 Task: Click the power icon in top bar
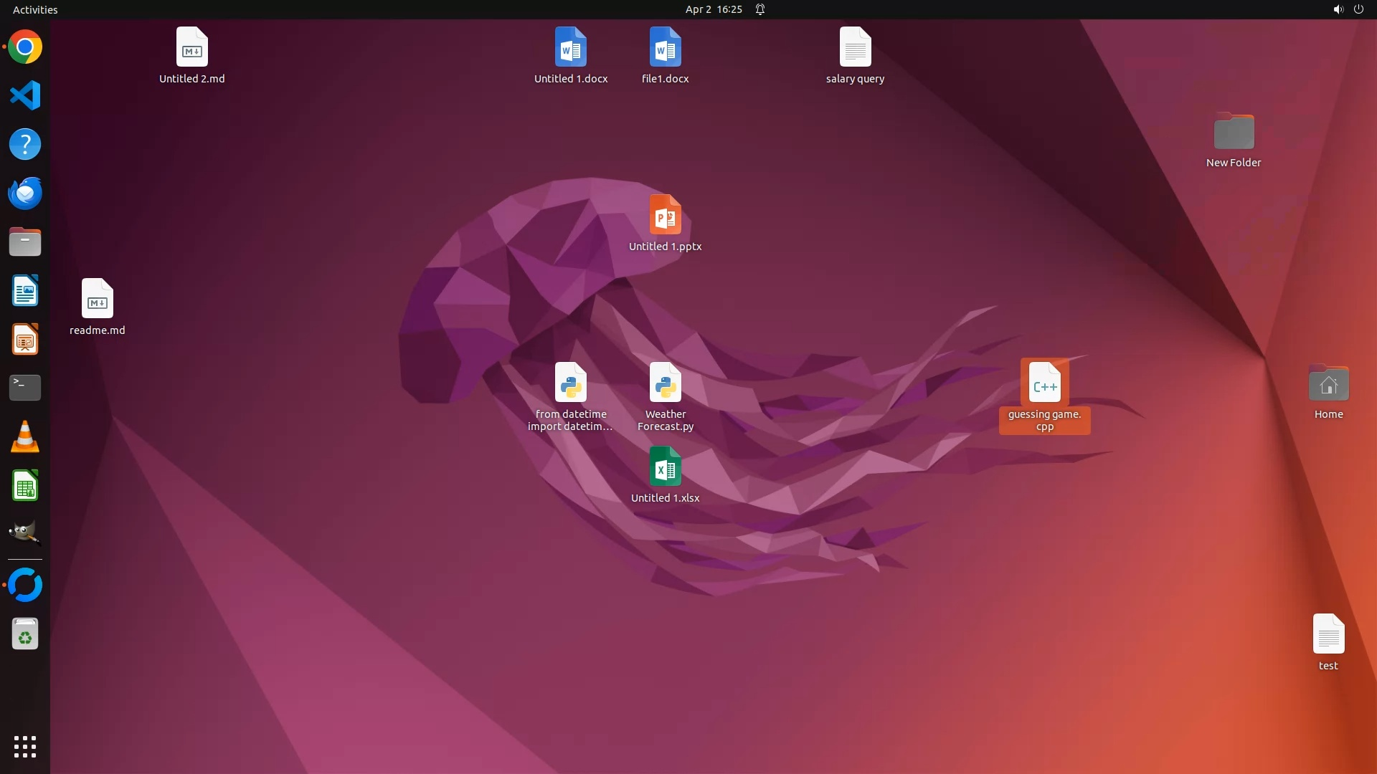coord(1358,9)
